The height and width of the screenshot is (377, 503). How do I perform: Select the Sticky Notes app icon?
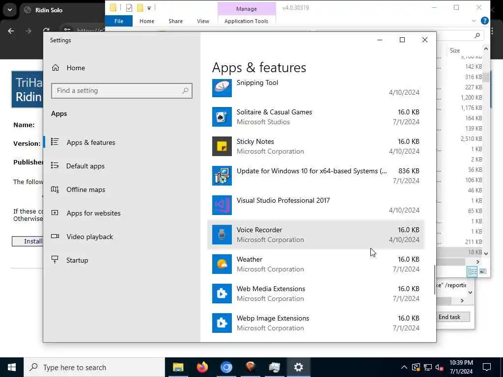click(x=222, y=146)
